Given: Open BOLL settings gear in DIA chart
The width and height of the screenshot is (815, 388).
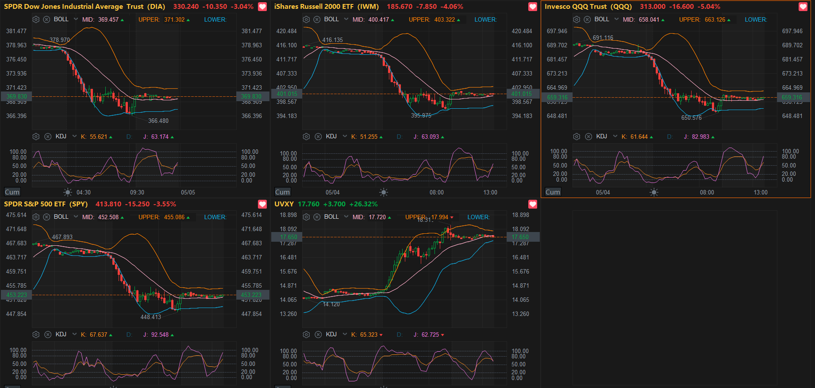Looking at the screenshot, I should 36,19.
